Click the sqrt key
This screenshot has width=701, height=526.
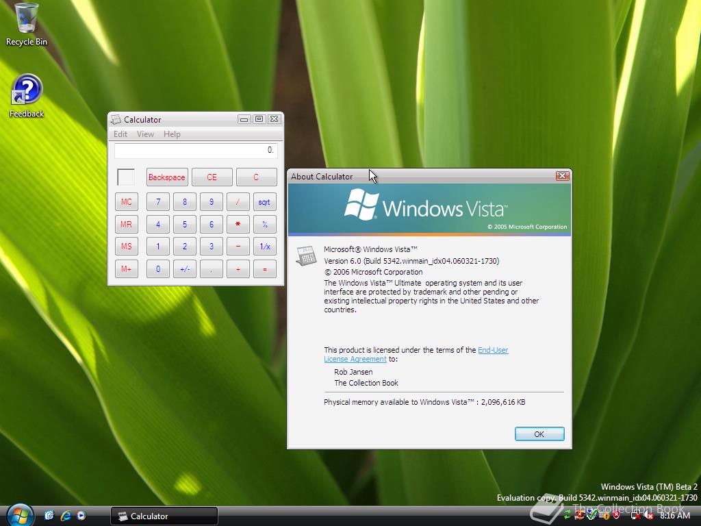pyautogui.click(x=265, y=202)
